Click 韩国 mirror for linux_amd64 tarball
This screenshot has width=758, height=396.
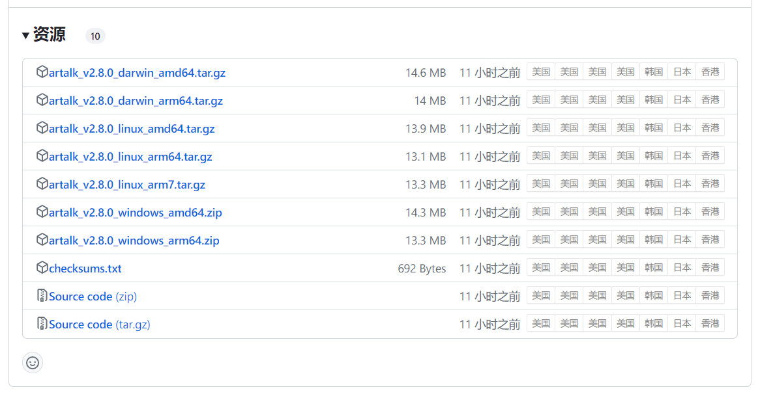click(x=654, y=128)
